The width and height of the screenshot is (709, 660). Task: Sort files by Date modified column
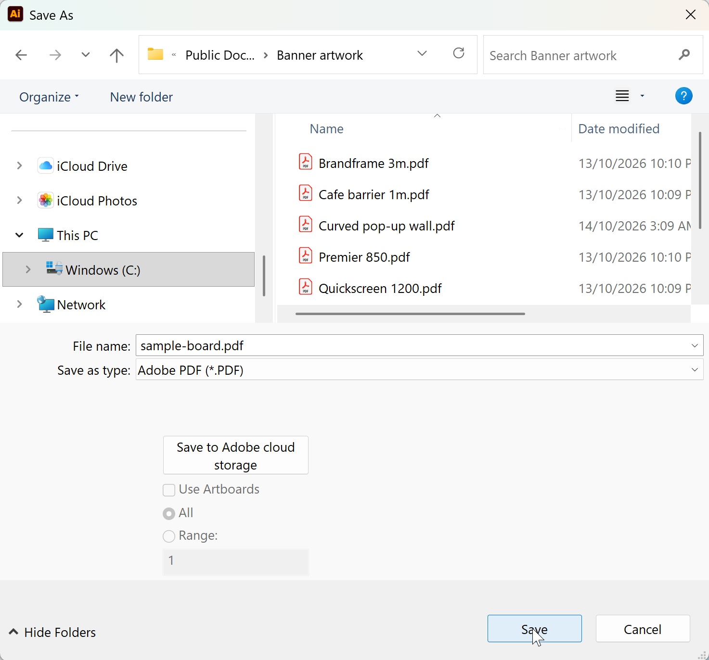[619, 129]
